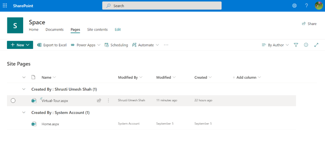
Task: Open the user profile avatar
Action: (319, 6)
